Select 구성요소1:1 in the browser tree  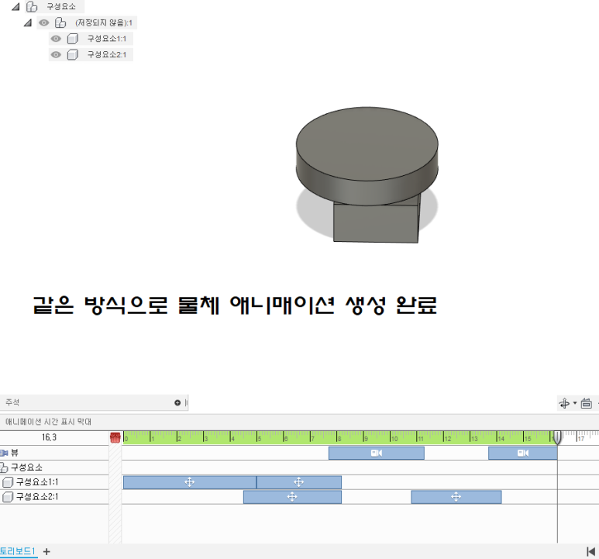107,39
